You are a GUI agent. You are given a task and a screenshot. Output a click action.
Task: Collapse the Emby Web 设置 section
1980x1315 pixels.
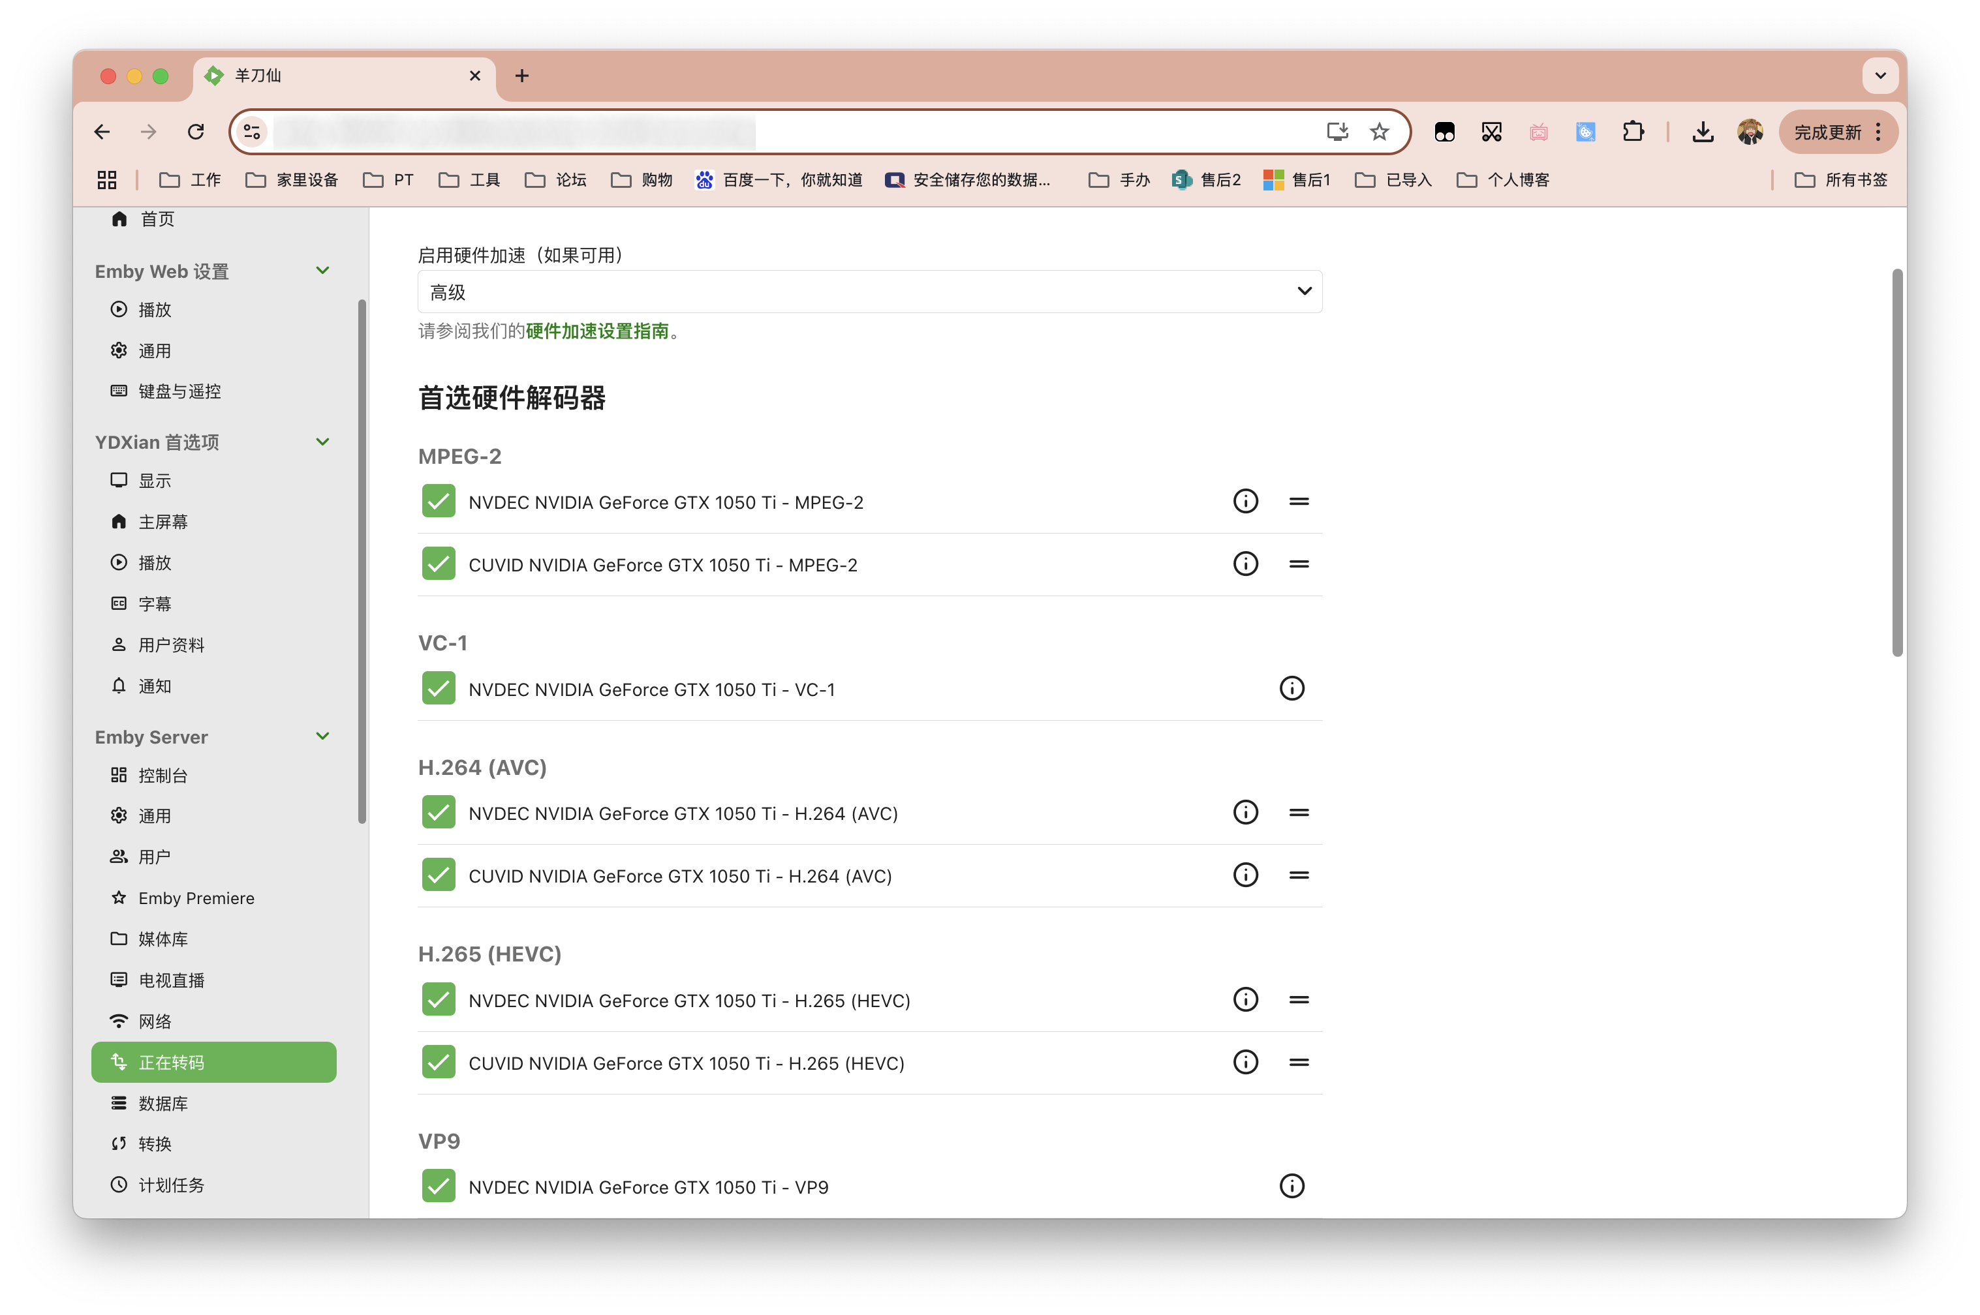point(322,271)
